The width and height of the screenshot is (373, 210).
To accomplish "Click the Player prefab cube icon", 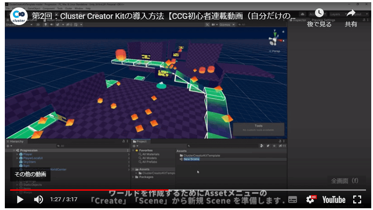I will click(x=21, y=154).
